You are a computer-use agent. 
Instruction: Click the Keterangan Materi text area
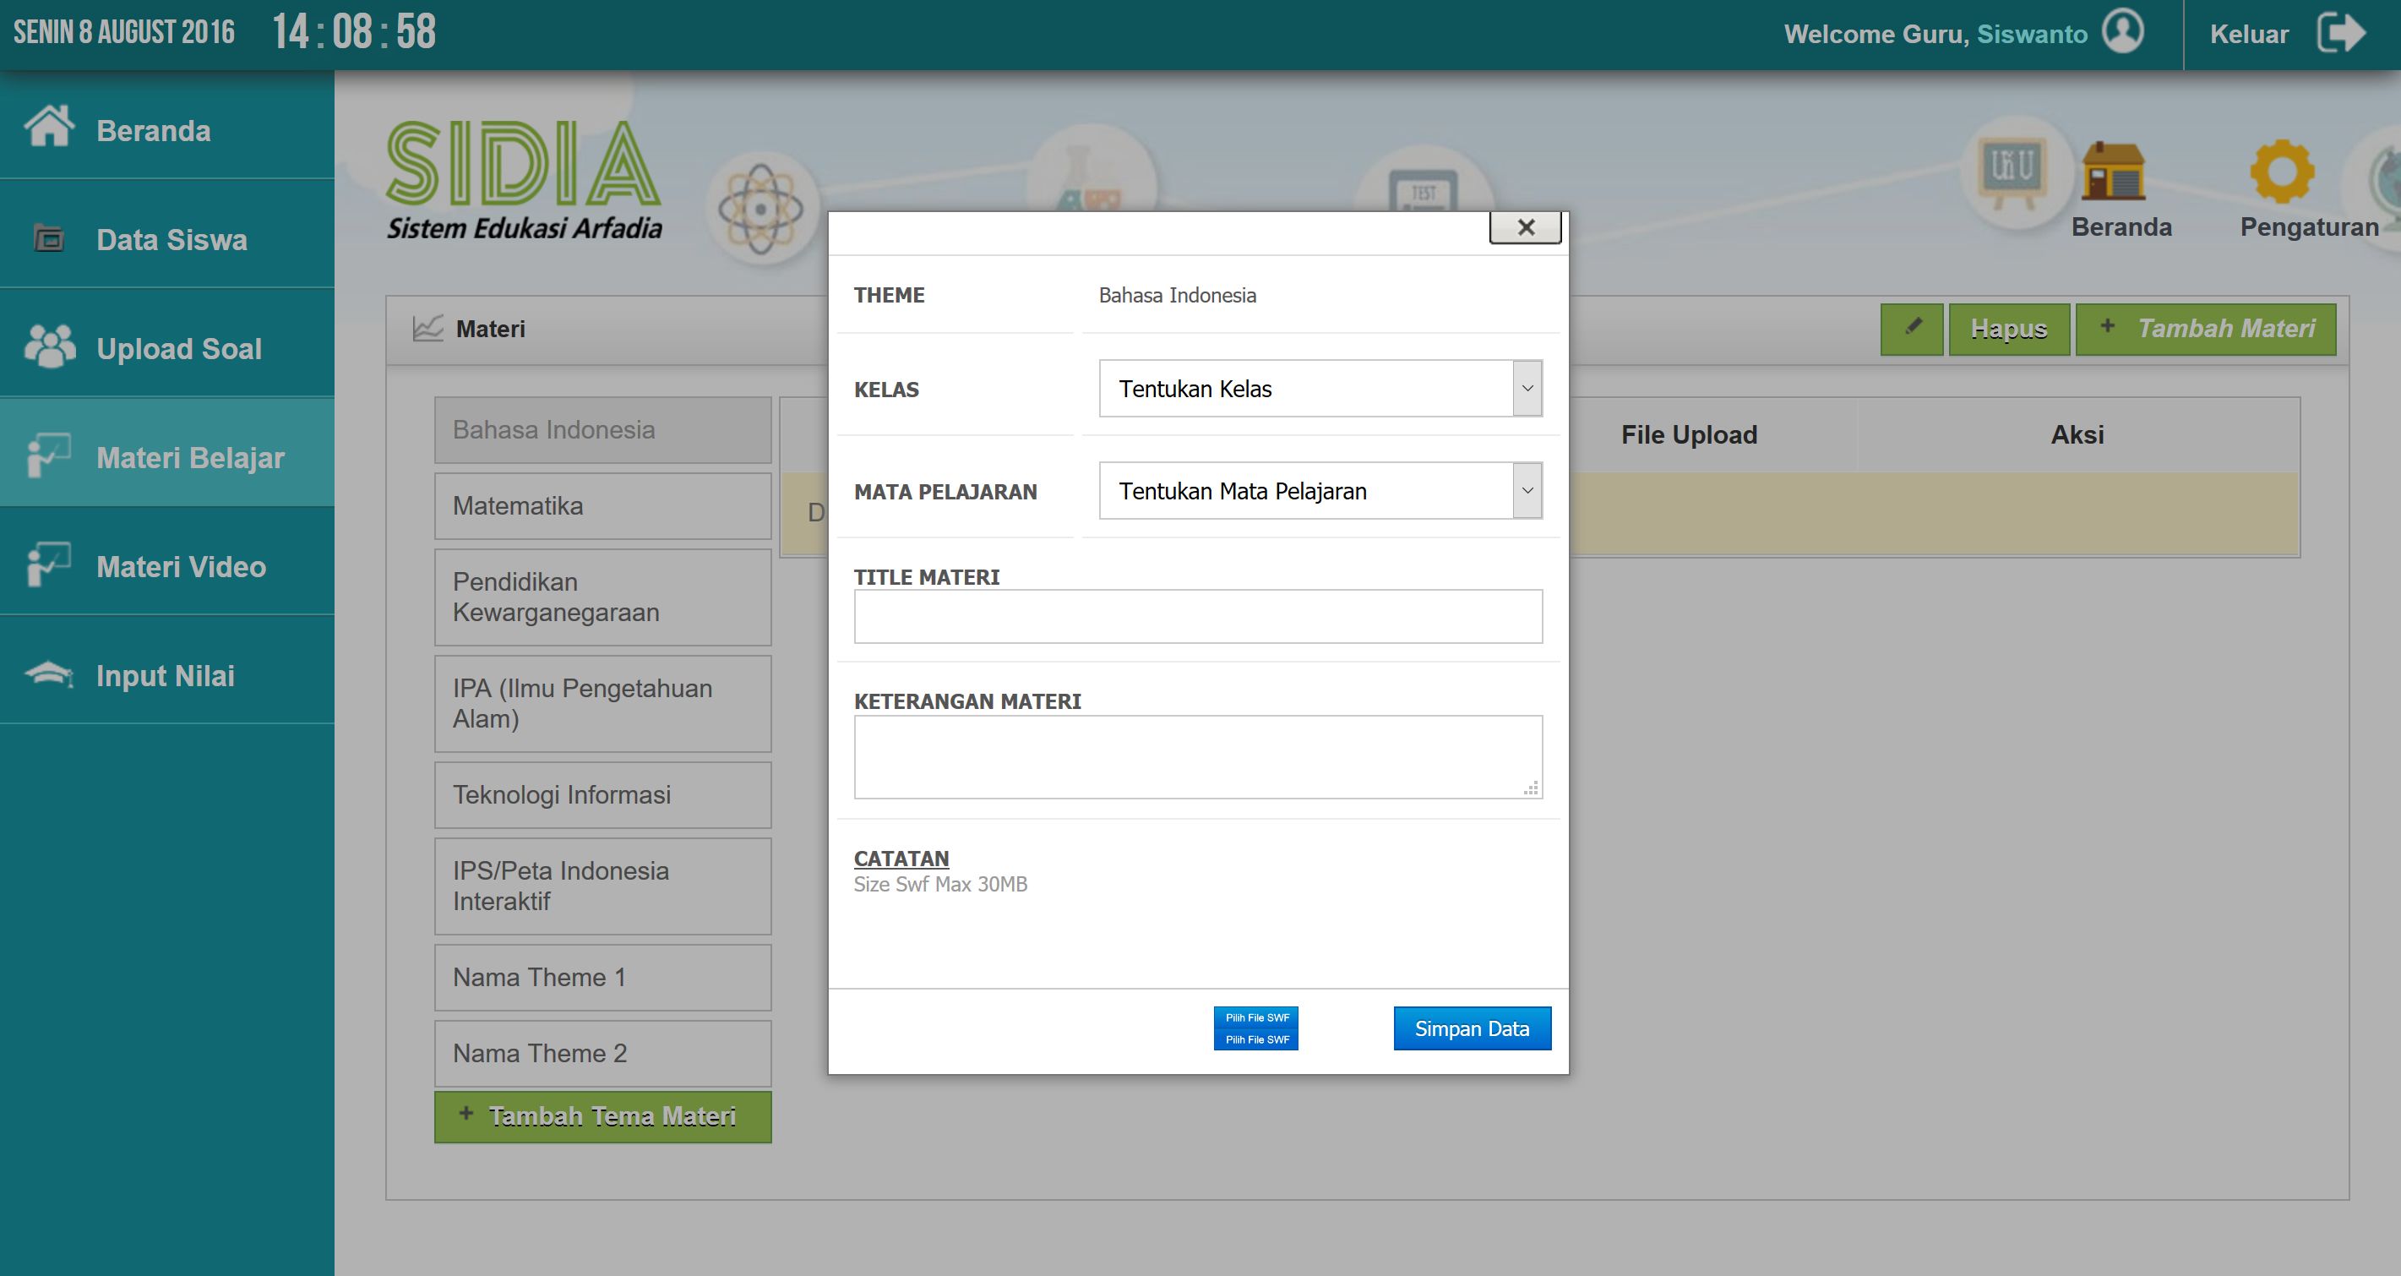click(1198, 757)
